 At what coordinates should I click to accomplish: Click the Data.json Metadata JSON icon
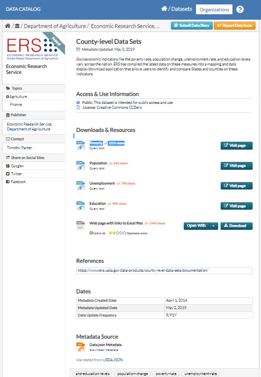coord(81,347)
